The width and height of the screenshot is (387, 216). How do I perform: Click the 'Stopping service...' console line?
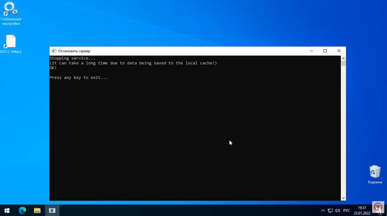click(x=72, y=58)
